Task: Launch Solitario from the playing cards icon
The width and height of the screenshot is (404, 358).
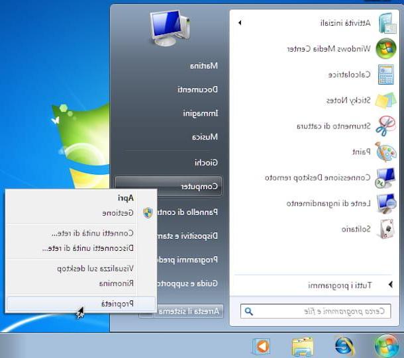Action: pyautogui.click(x=385, y=229)
